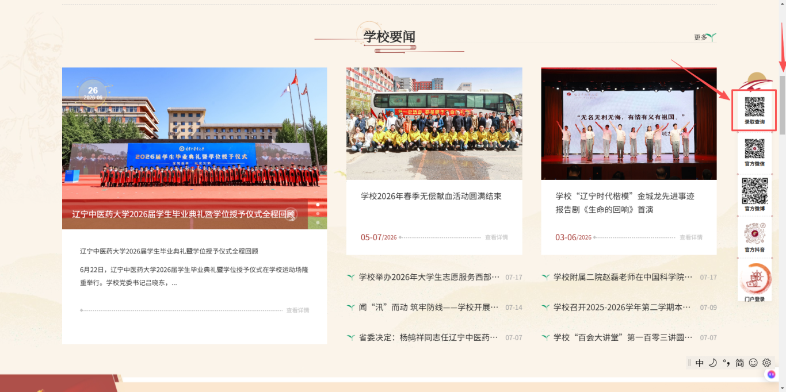Click the leaf bullet before 学校"百会大讲堂"

(x=545, y=337)
